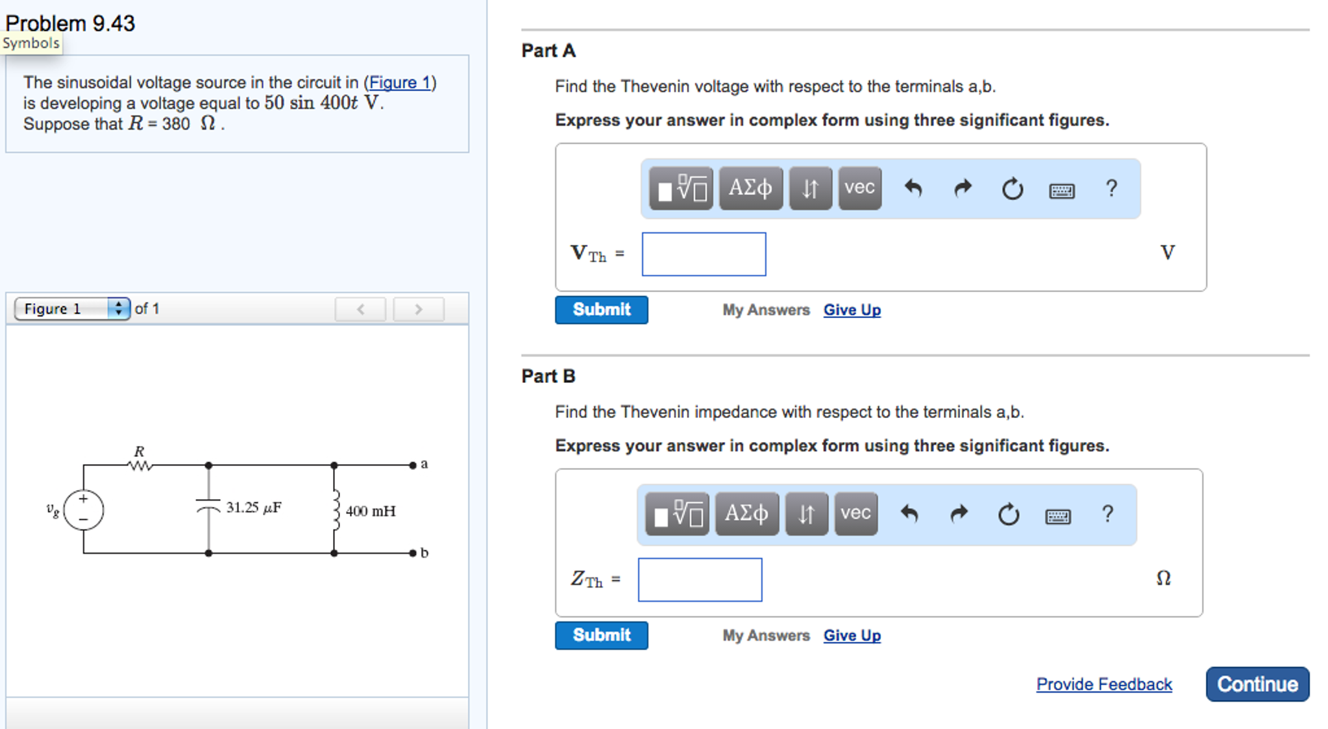Screen dimensions: 1328x729
Task: Click Part B help question mark
Action: 1107,513
